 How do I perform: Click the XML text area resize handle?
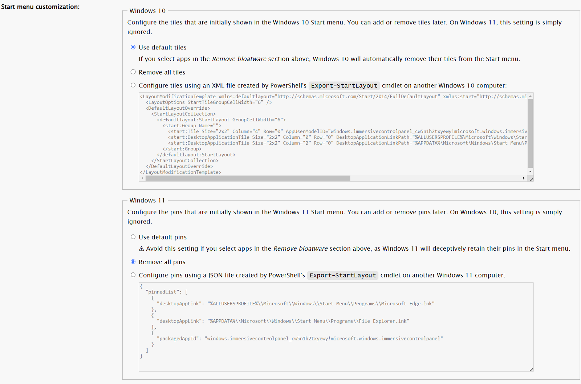(x=531, y=179)
